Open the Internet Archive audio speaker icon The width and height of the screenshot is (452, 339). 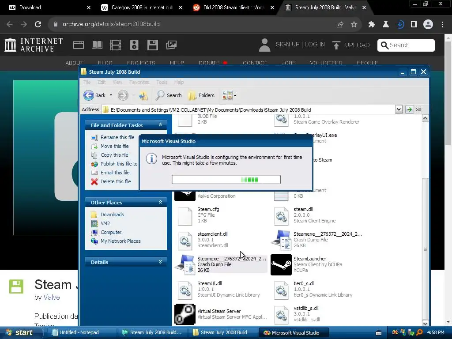pos(134,45)
